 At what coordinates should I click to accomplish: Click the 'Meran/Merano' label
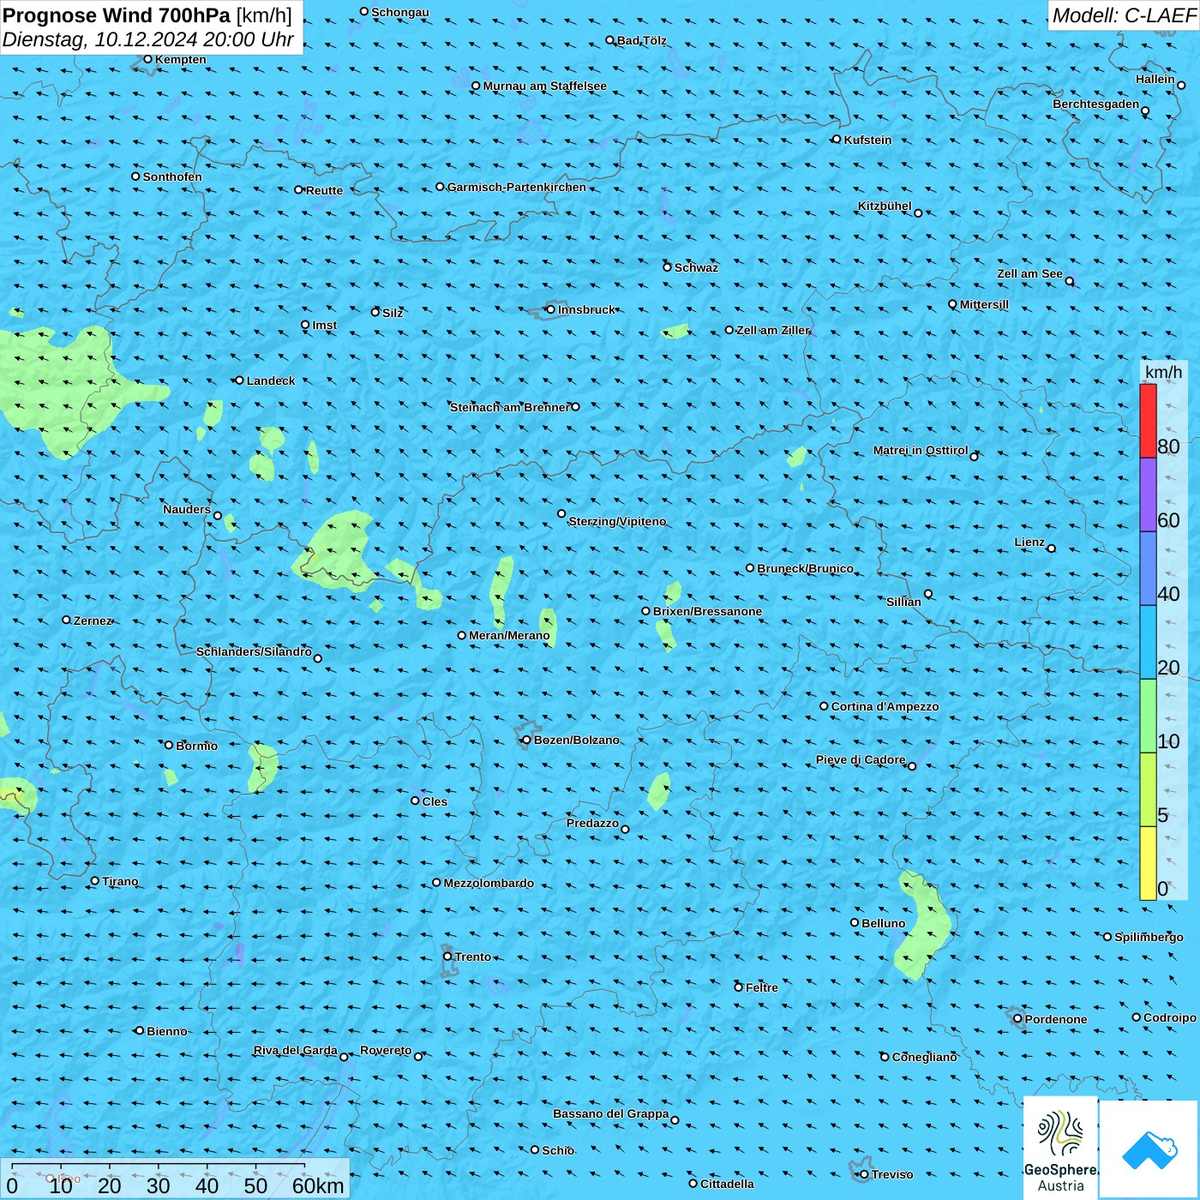pos(509,635)
